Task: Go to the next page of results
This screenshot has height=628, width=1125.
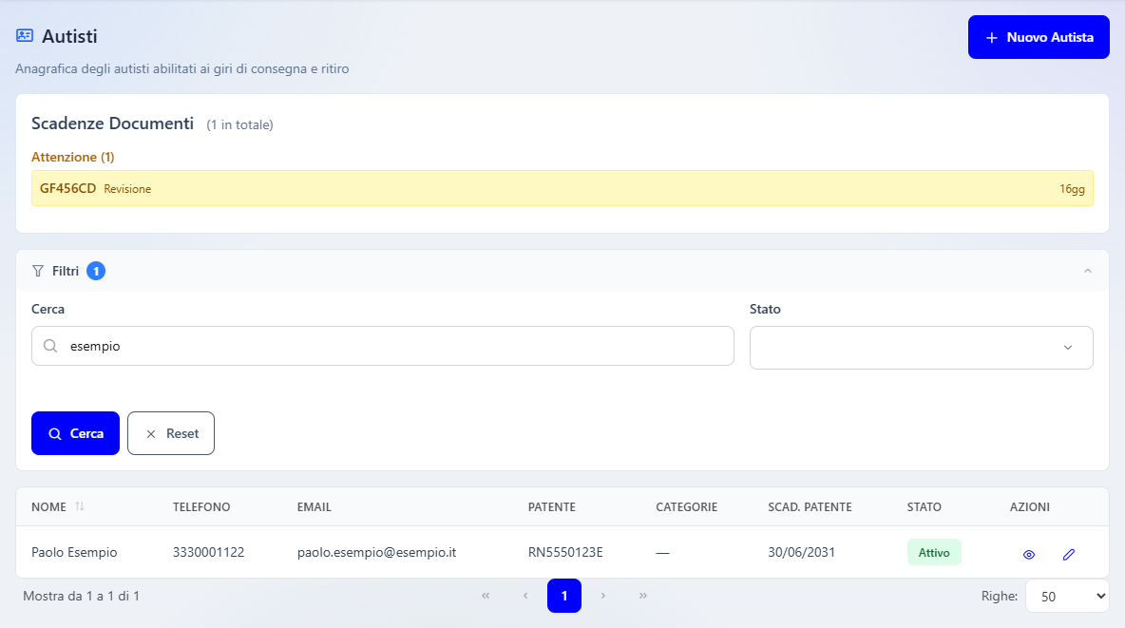Action: (603, 596)
